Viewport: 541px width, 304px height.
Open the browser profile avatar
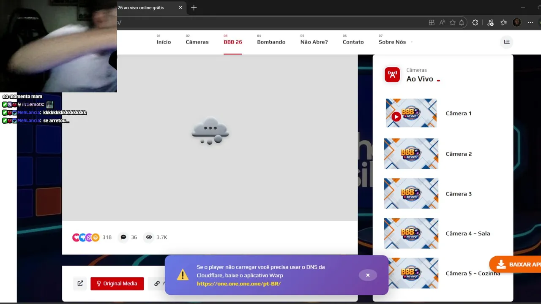pyautogui.click(x=516, y=23)
